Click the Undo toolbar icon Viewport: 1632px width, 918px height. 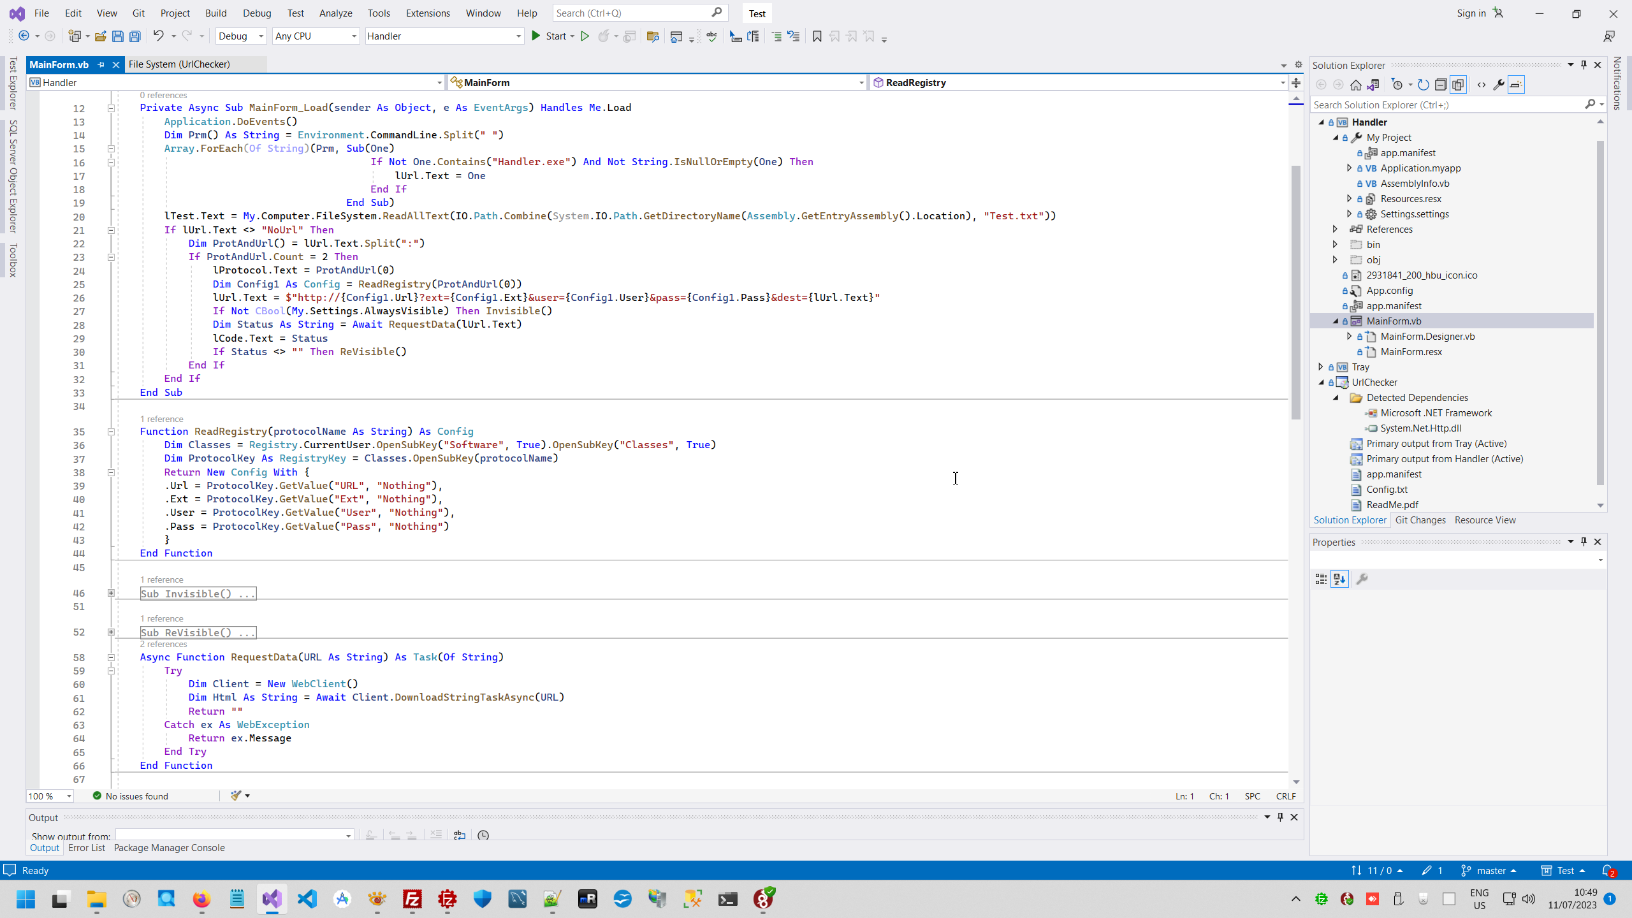(158, 36)
